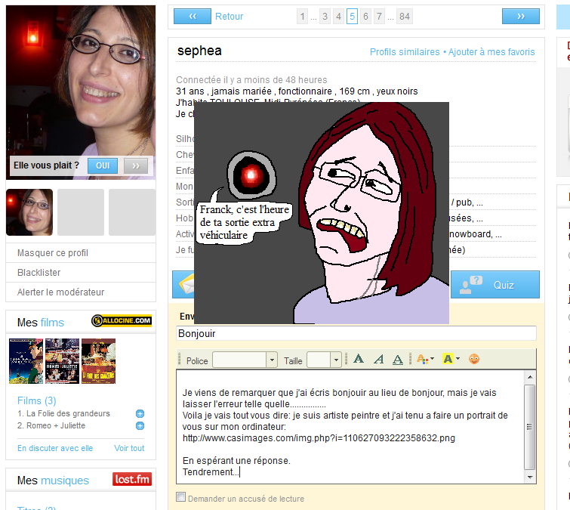This screenshot has width=570, height=510.
Task: Click the plus icon next to La Folie des grandeurs
Action: click(x=140, y=414)
